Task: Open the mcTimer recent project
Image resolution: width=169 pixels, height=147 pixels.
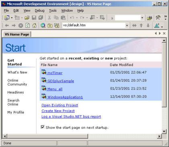Action: [55, 73]
